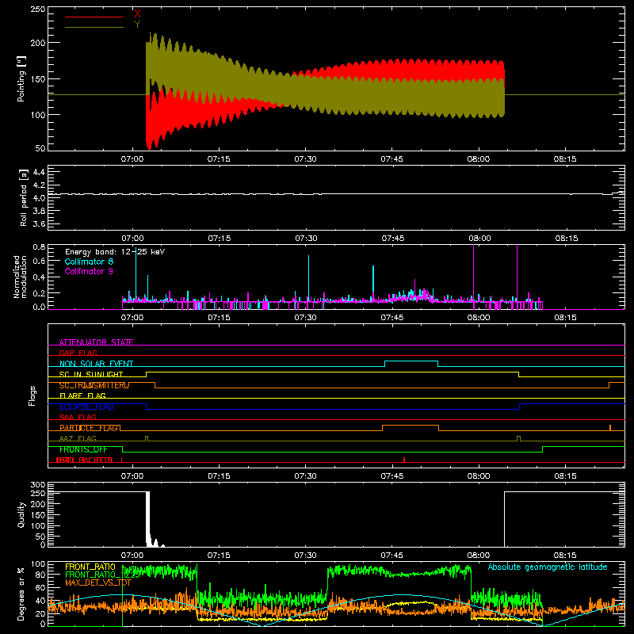634x634 pixels.
Task: Click the 07:30 label under Roll period plot
Action: (306, 239)
